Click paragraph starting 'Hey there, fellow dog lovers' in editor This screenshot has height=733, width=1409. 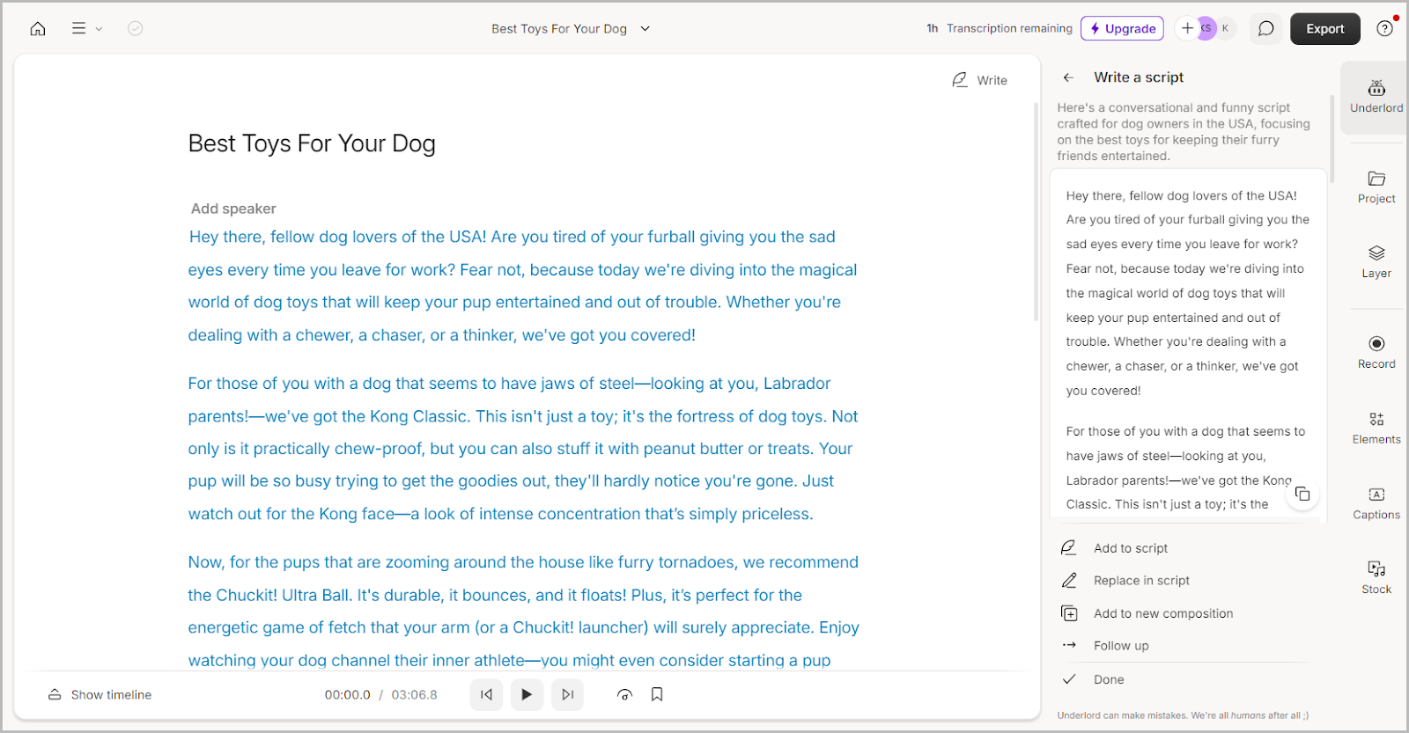522,286
